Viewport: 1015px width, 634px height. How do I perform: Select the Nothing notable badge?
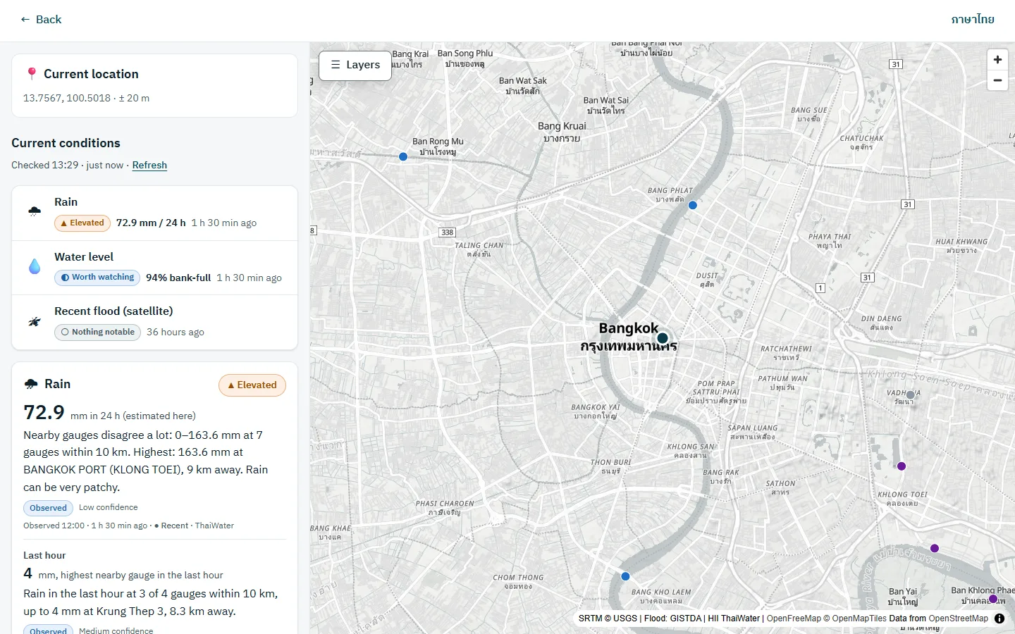[97, 332]
